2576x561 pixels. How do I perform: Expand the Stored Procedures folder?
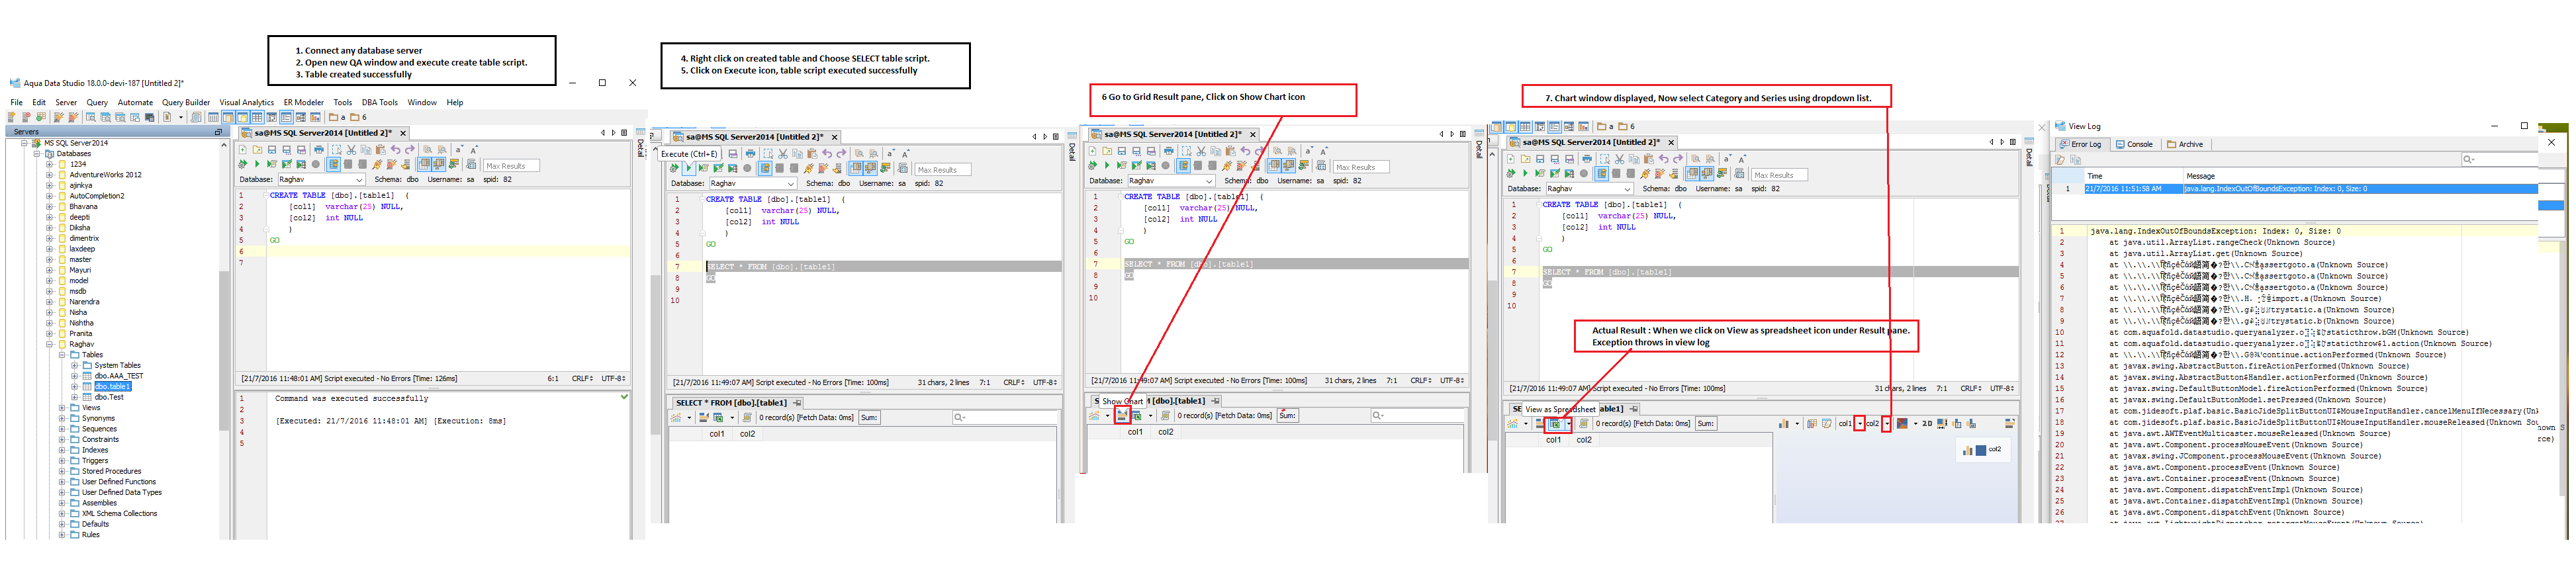click(61, 471)
